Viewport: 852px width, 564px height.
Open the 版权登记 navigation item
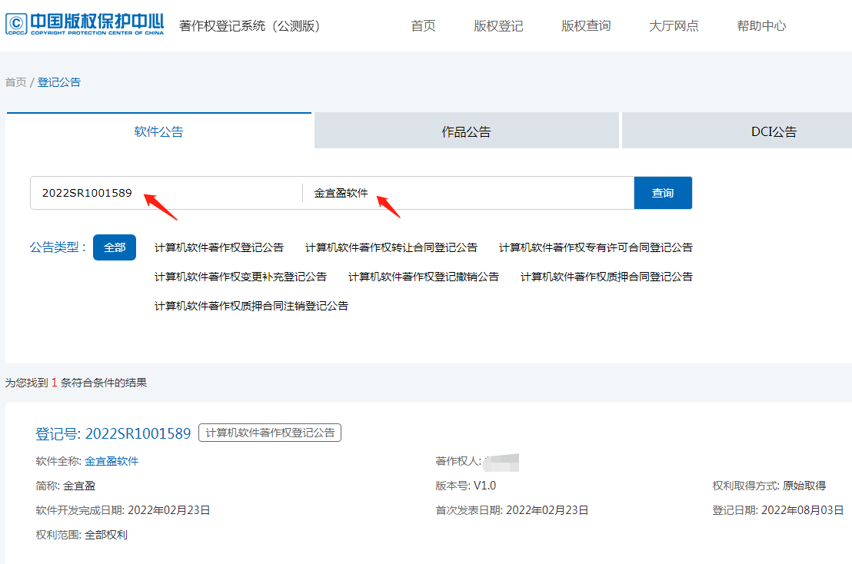coord(498,25)
